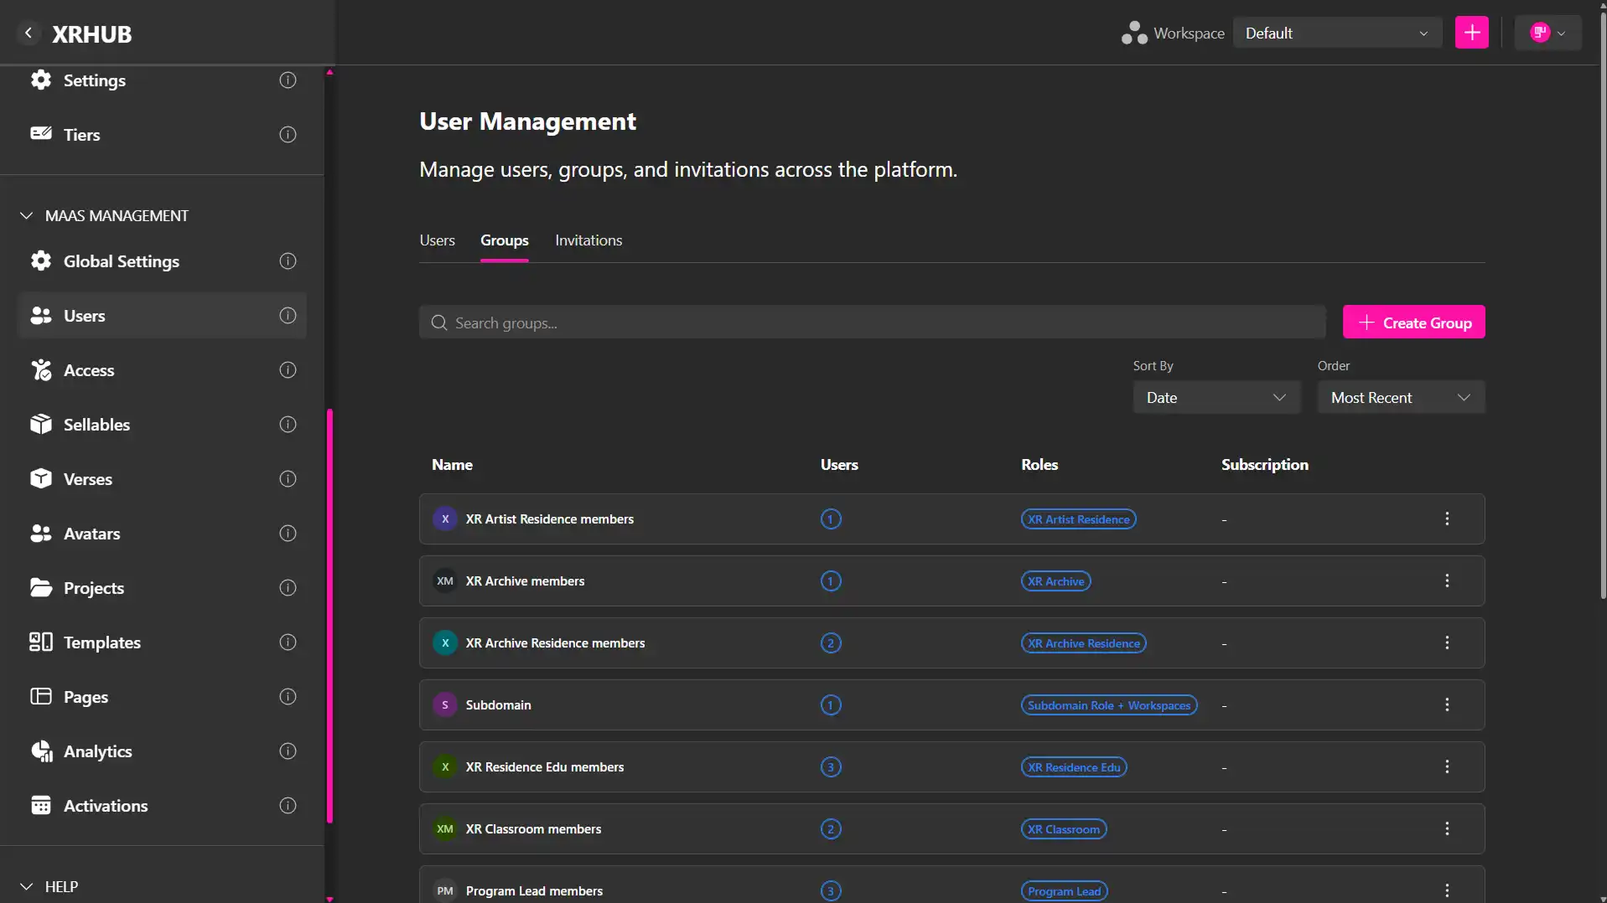1607x903 pixels.
Task: Open Users in the sidebar
Action: 162,315
